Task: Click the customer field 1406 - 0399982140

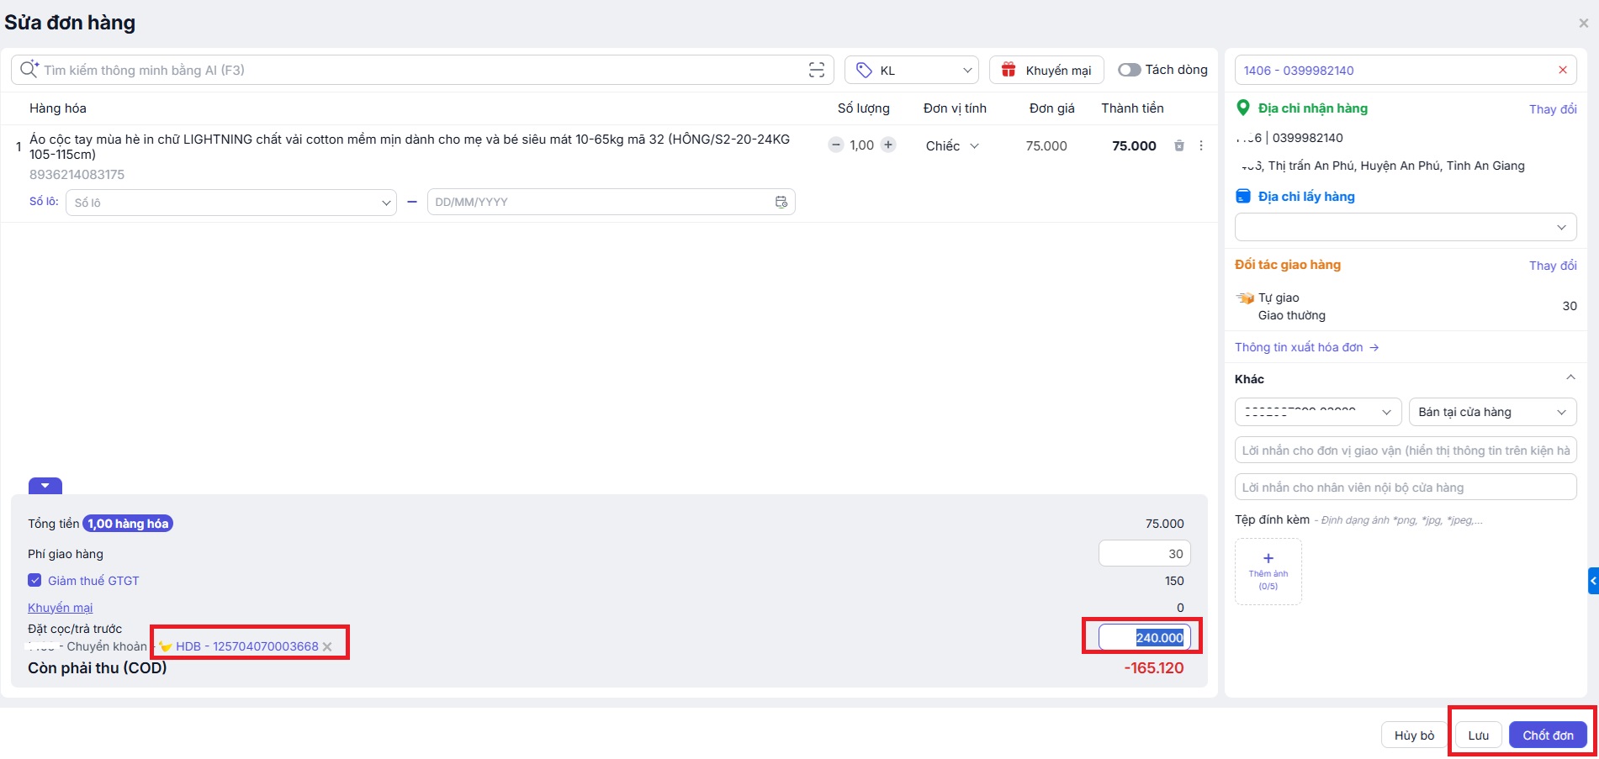Action: [1406, 70]
